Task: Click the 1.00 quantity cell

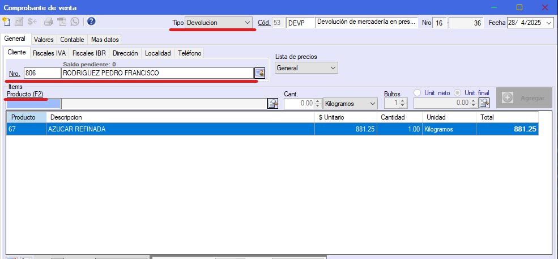Action: tap(399, 129)
